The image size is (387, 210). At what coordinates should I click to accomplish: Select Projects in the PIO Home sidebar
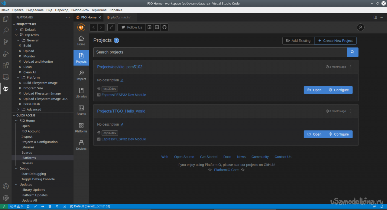(x=81, y=58)
